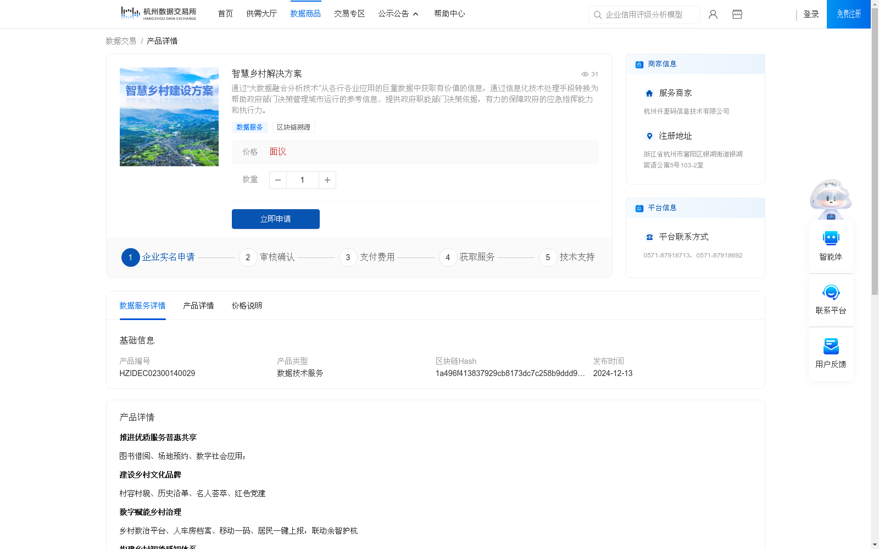879x549 pixels.
Task: Click step 1 企业实名申请
Action: click(158, 257)
